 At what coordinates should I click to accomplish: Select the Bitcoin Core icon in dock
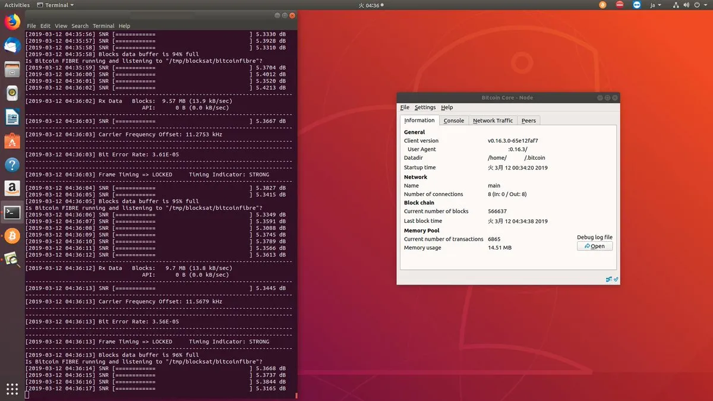[x=12, y=236]
